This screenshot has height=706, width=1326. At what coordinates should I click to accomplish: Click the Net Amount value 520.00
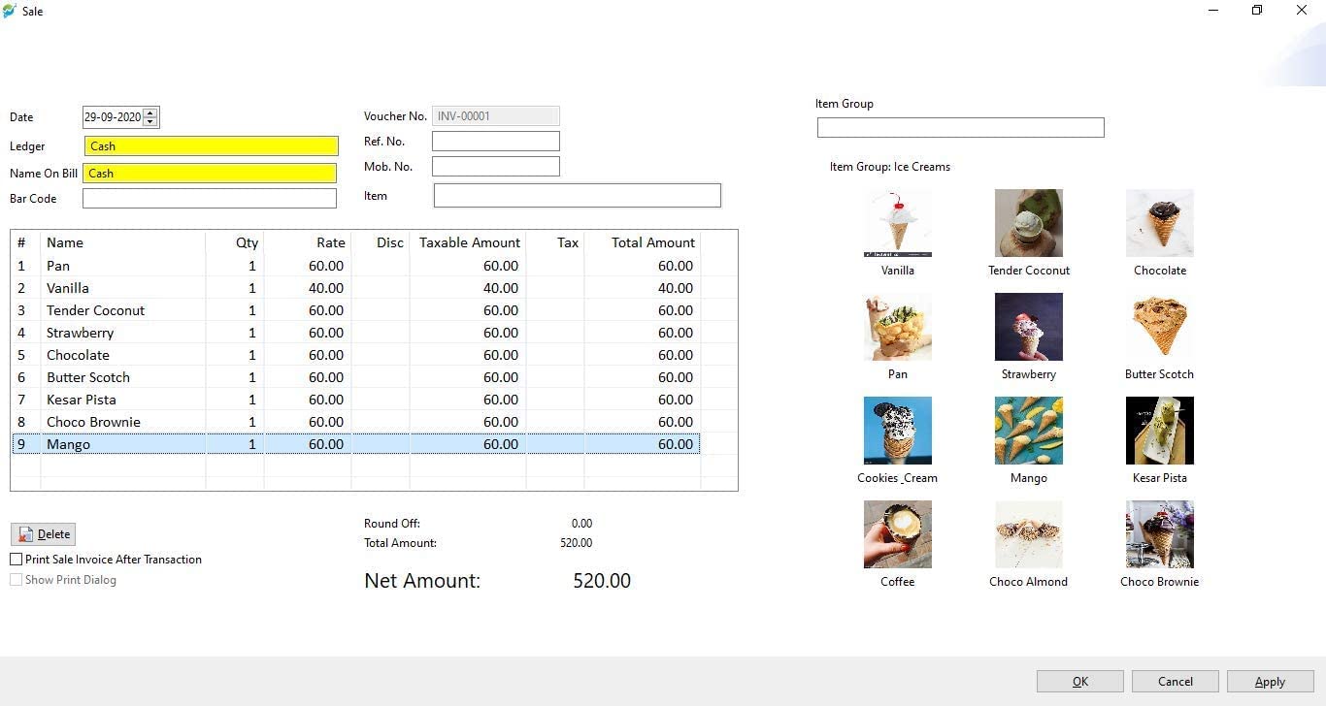point(602,581)
